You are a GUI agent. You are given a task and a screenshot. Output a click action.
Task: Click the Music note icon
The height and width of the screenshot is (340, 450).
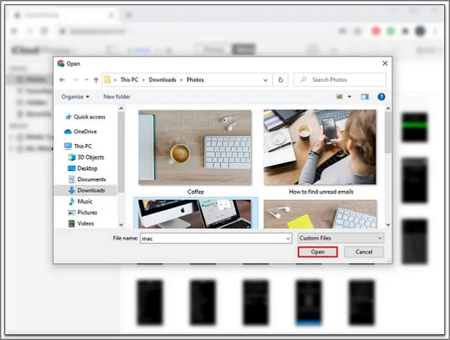tap(71, 201)
